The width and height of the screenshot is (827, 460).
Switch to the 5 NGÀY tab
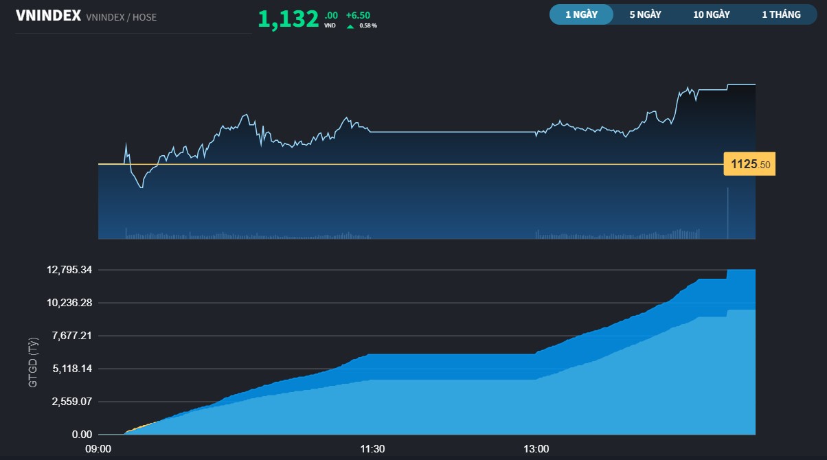coord(644,14)
